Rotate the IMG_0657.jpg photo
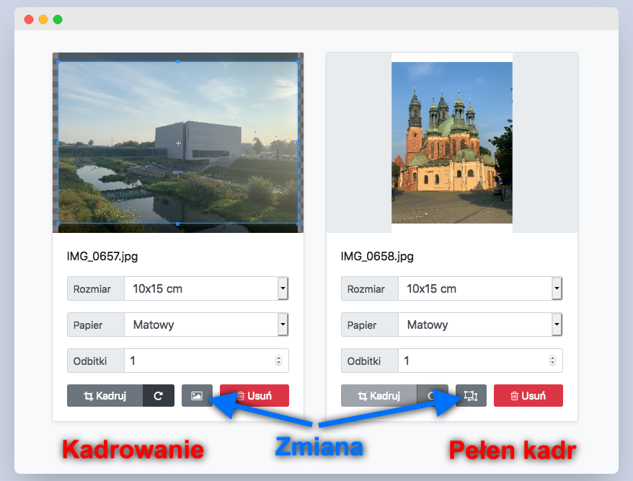The width and height of the screenshot is (633, 481). point(159,395)
